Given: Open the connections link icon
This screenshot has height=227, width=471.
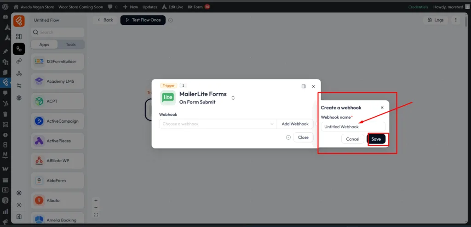Looking at the screenshot, I should (x=19, y=61).
